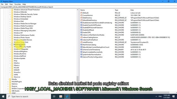The height and width of the screenshot is (99, 177).
Task: Click the tree scrollbar up arrow
Action: coord(77,10)
